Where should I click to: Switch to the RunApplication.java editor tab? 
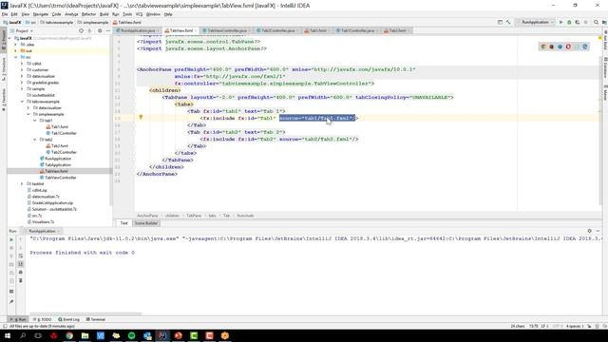[x=137, y=30]
